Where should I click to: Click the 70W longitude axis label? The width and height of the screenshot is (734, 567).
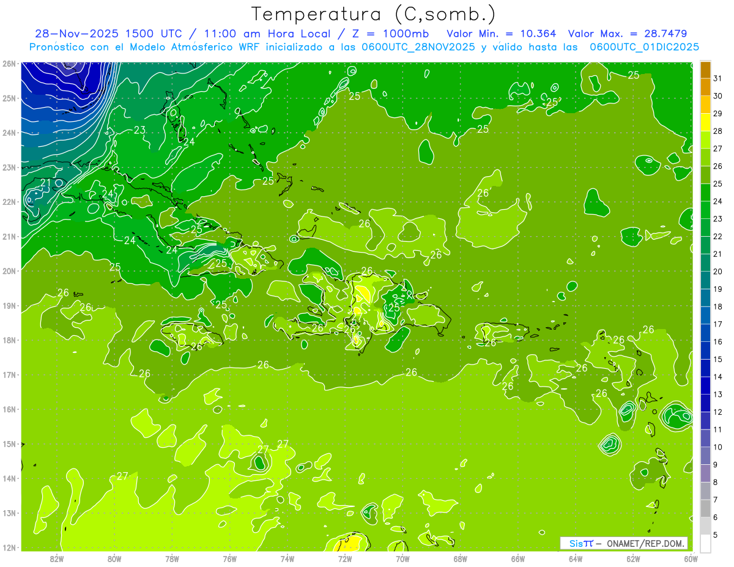(x=402, y=558)
